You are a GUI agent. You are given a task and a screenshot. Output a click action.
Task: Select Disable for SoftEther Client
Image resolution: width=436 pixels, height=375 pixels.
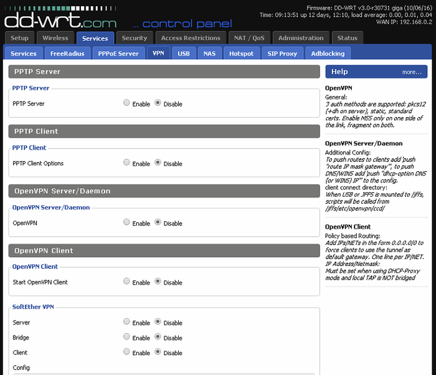pyautogui.click(x=158, y=351)
